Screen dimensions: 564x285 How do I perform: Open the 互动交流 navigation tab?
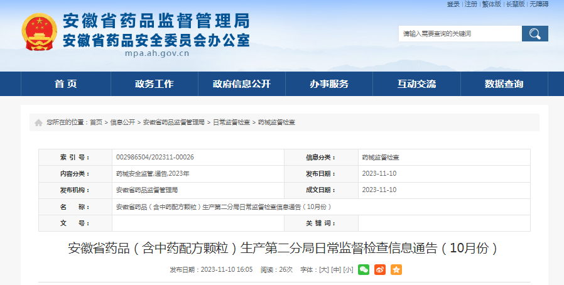pos(416,83)
